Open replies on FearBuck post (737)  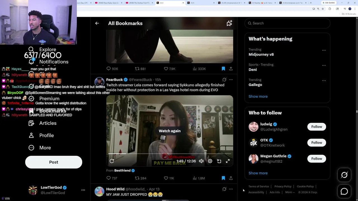coord(112,178)
